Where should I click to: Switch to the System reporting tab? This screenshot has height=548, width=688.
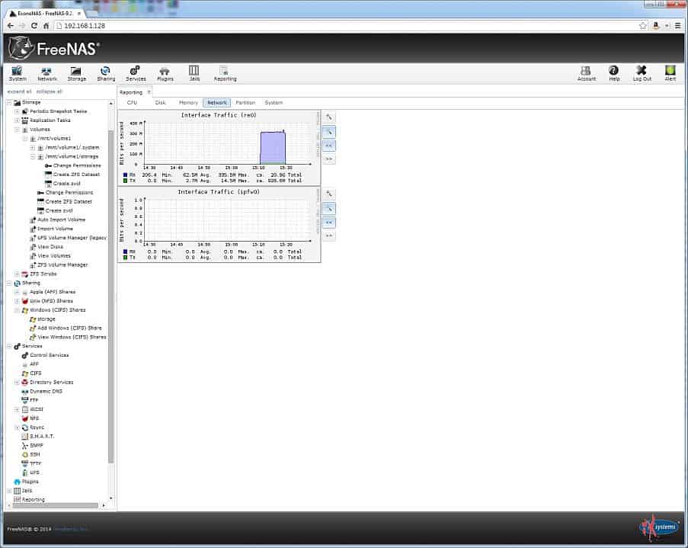[274, 102]
